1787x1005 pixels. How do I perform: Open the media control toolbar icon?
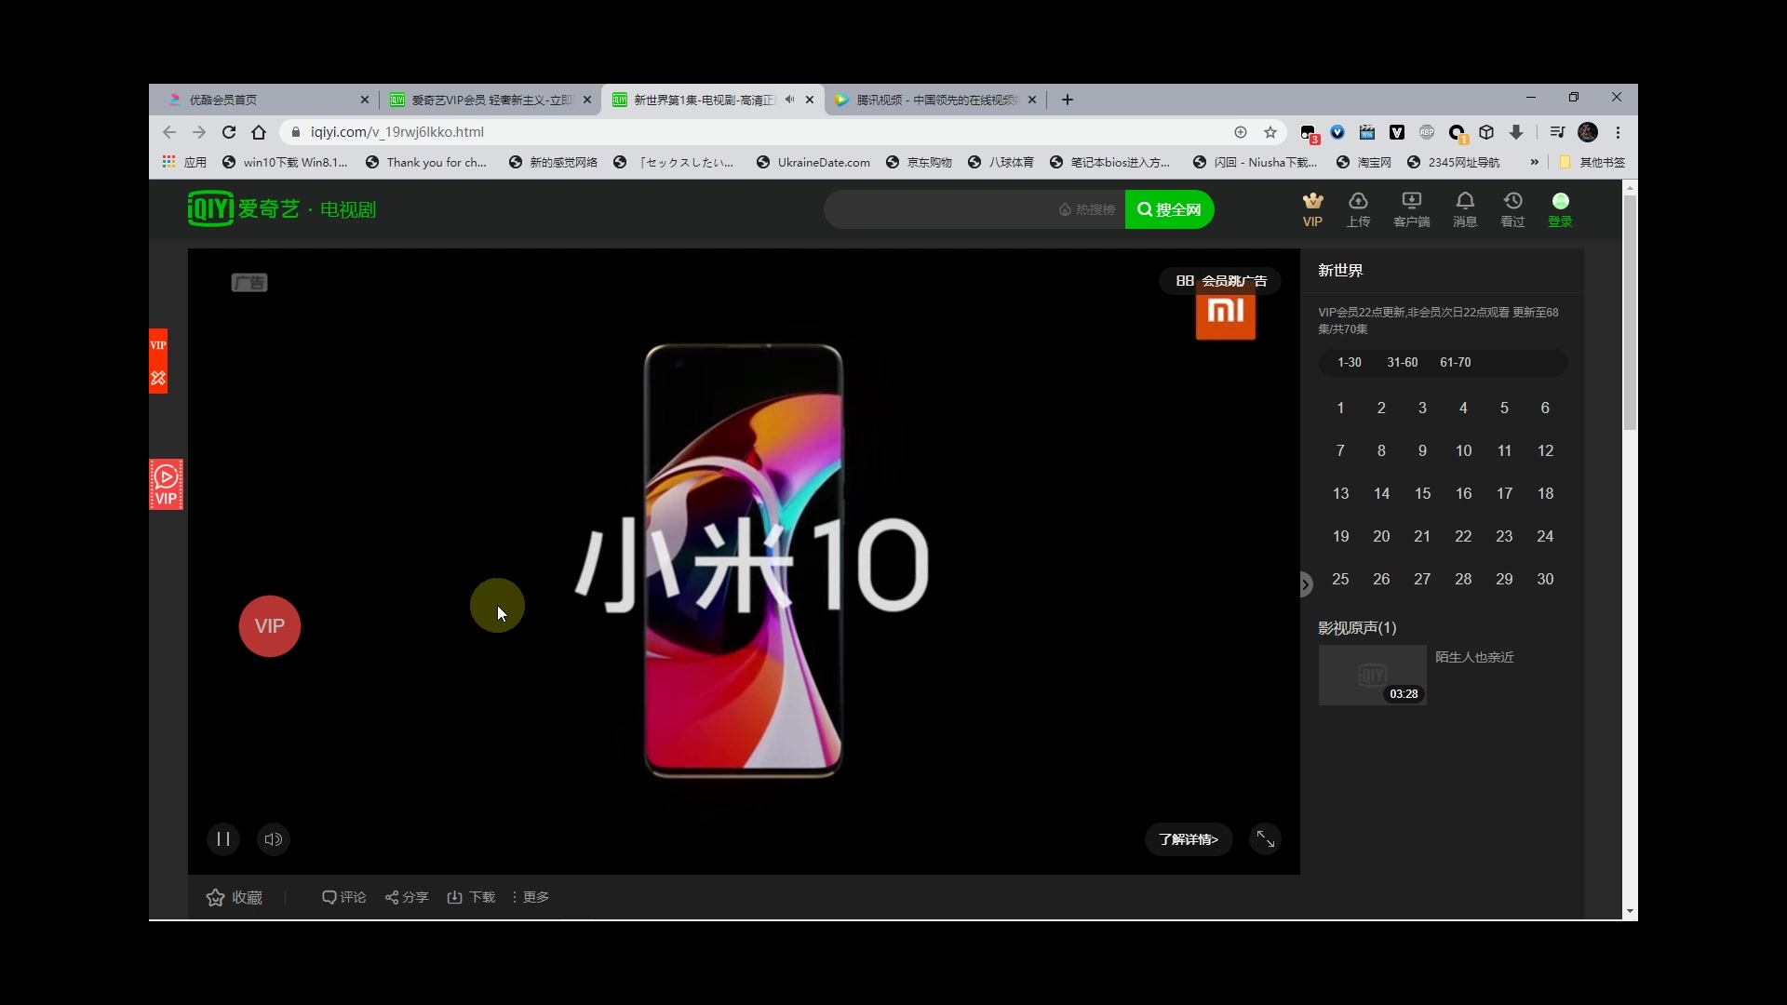click(1557, 132)
